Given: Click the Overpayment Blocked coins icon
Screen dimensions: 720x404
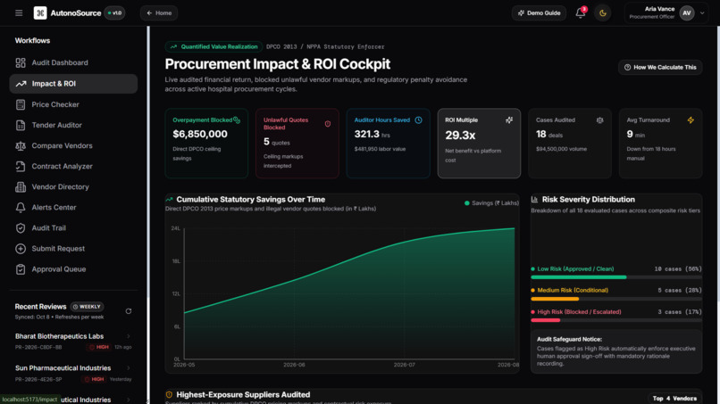Looking at the screenshot, I should [237, 120].
